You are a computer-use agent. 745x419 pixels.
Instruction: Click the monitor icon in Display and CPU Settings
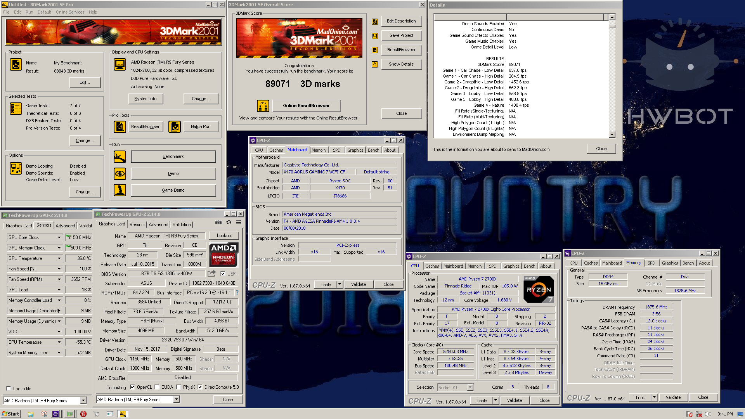[120, 64]
